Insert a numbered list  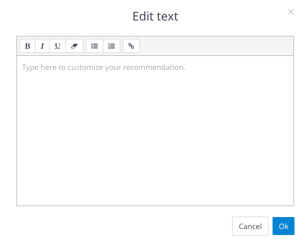[112, 46]
